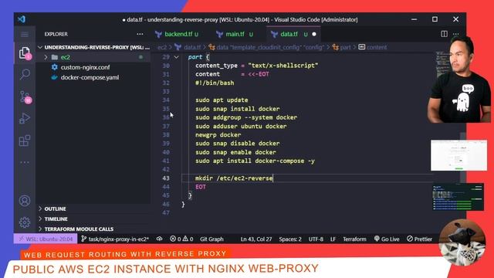Viewport: 494px width, 278px height.
Task: Click the text 'sudo snap install docker'
Action: [x=237, y=109]
